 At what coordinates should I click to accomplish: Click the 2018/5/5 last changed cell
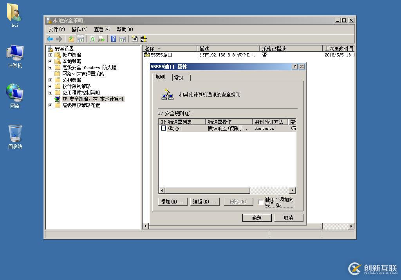point(340,55)
